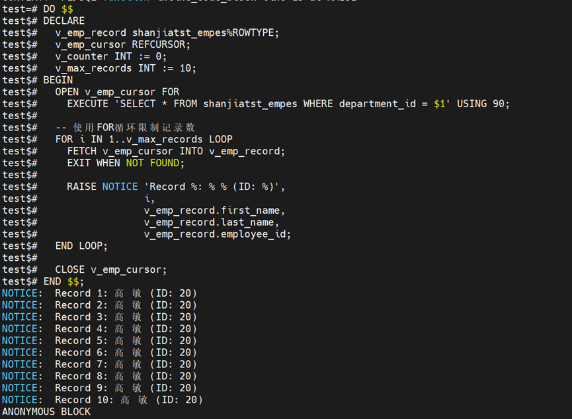Viewport: 572px width, 419px height.
Task: Click the v_emp_record.first_name argument
Action: pyautogui.click(x=214, y=210)
